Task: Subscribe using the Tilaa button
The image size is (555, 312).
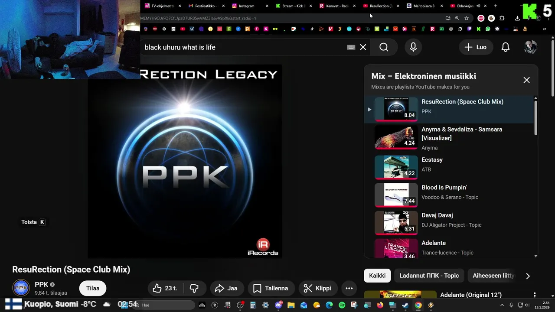Action: pos(93,288)
